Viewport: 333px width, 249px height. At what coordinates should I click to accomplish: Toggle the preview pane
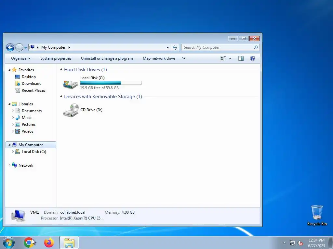point(241,58)
